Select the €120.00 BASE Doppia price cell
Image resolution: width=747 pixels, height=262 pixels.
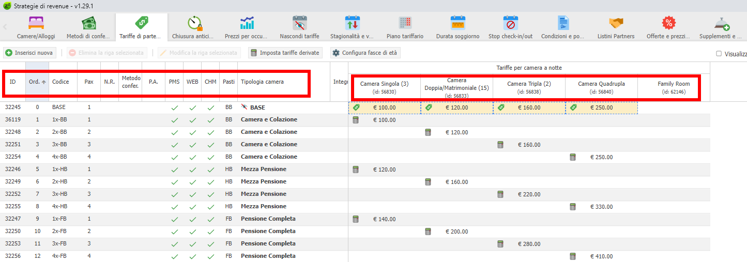pos(456,108)
